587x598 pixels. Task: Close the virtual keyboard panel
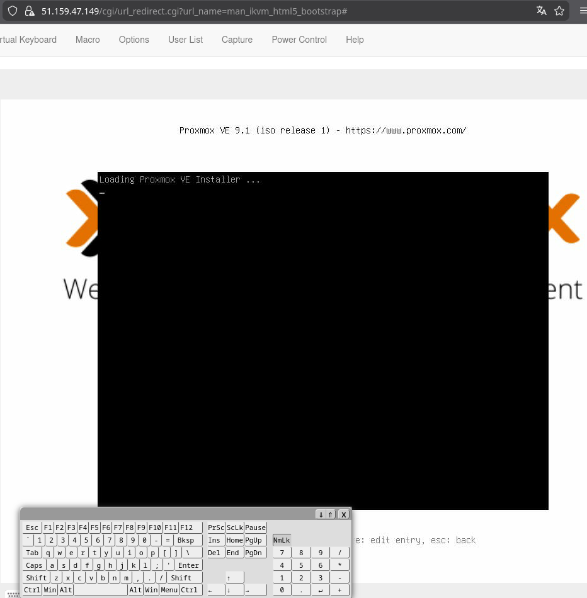coord(343,514)
